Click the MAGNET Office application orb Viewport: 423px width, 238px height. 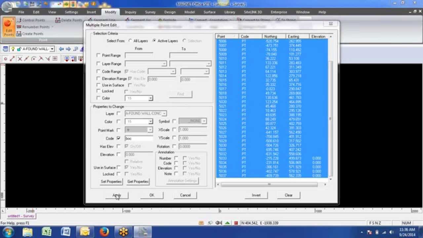(x=7, y=7)
